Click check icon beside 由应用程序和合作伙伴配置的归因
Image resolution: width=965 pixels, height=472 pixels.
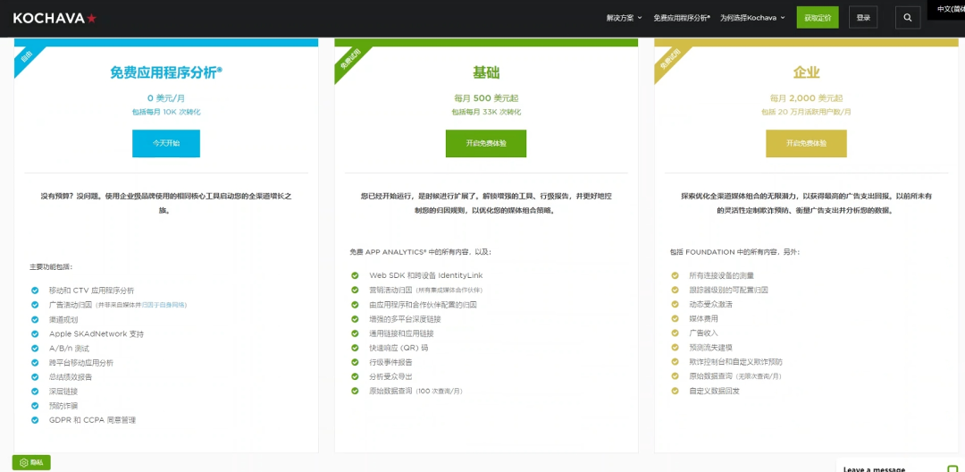pos(355,305)
